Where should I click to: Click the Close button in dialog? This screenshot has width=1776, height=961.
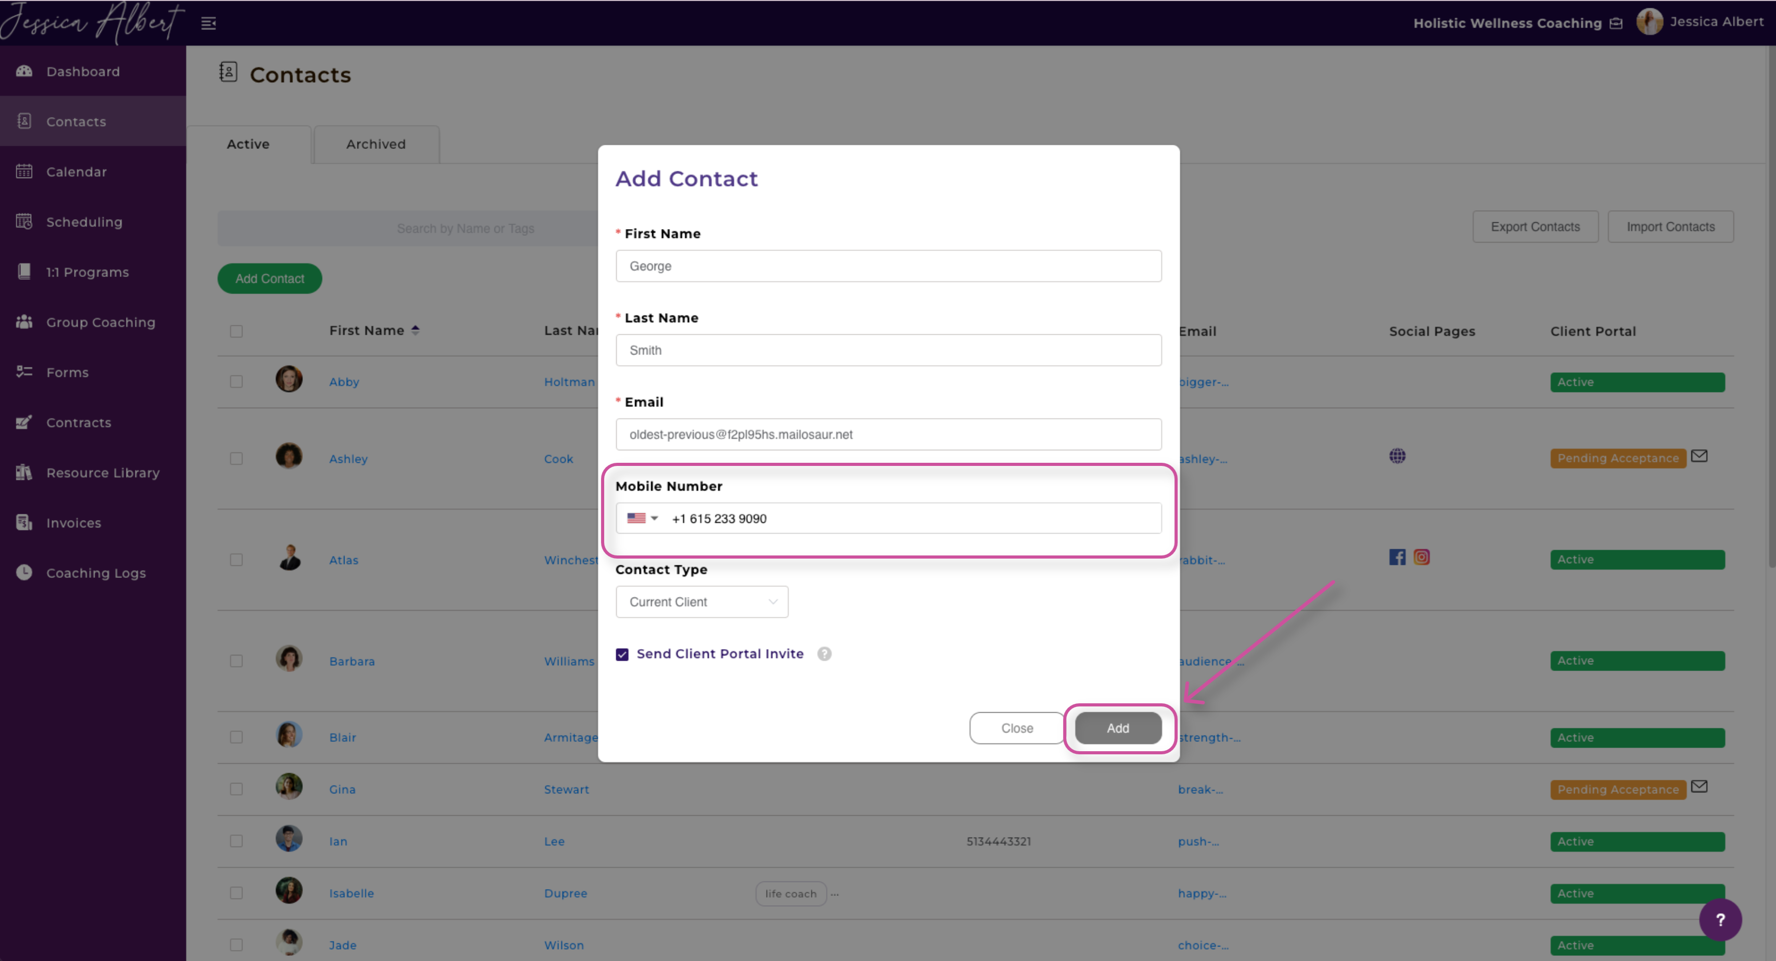point(1016,728)
